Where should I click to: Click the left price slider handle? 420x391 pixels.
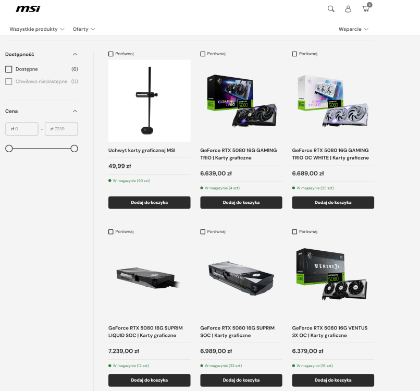coord(9,149)
